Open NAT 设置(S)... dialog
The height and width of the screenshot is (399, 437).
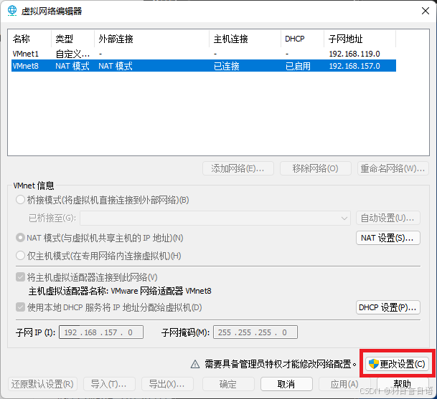(x=388, y=238)
